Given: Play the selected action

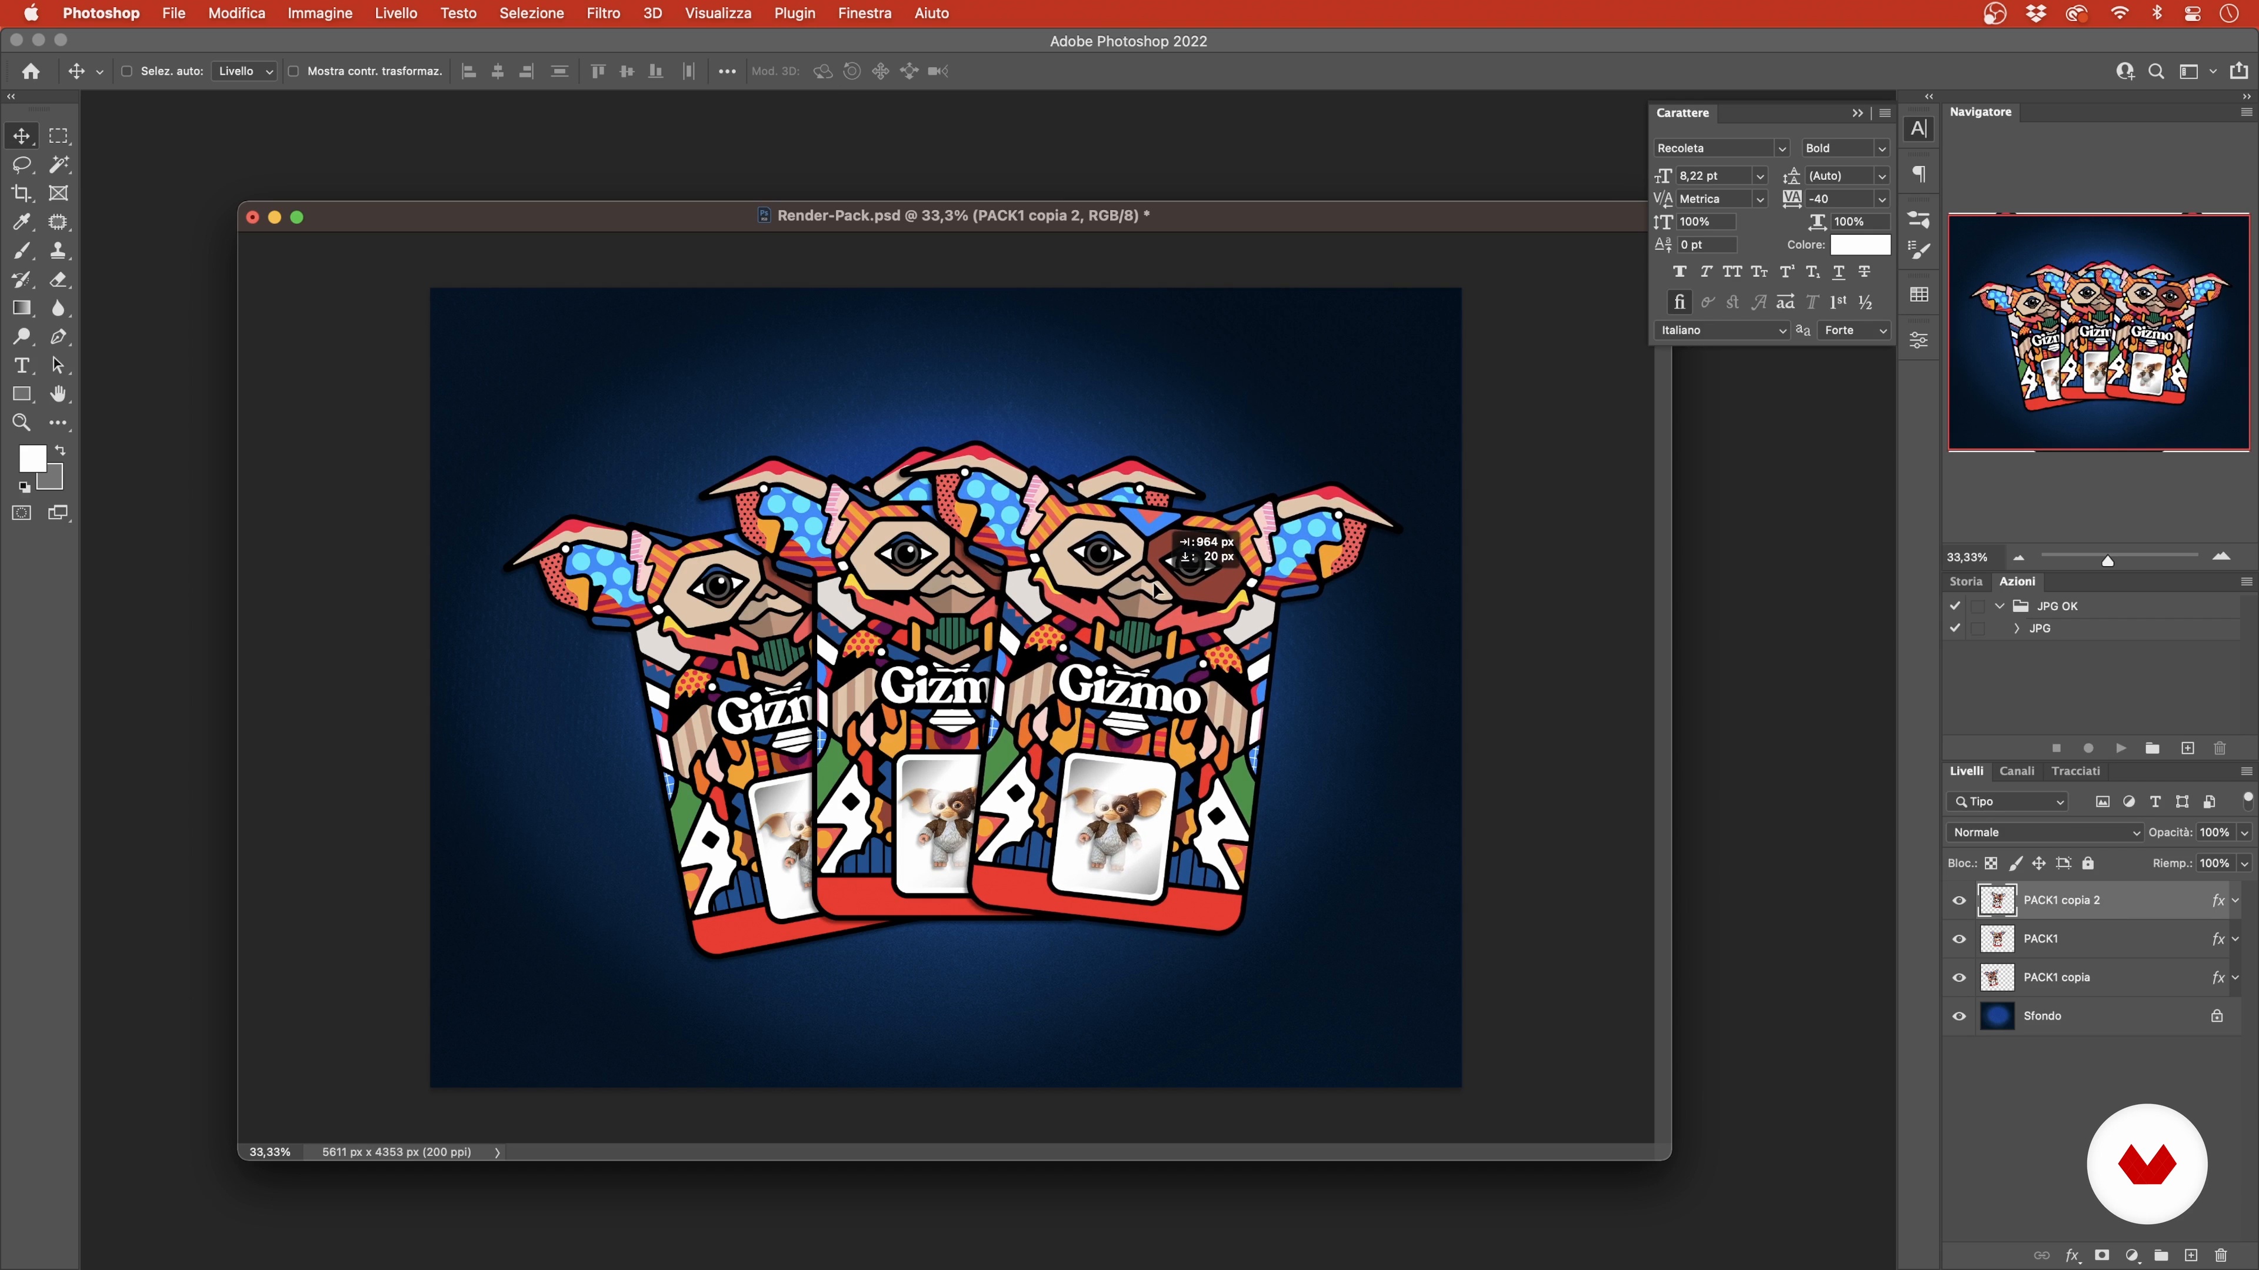Looking at the screenshot, I should pyautogui.click(x=2120, y=748).
